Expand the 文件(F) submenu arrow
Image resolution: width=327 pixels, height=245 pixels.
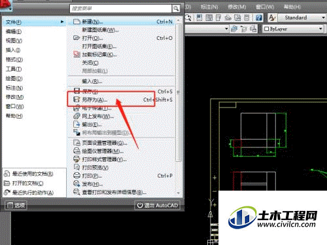pyautogui.click(x=62, y=22)
